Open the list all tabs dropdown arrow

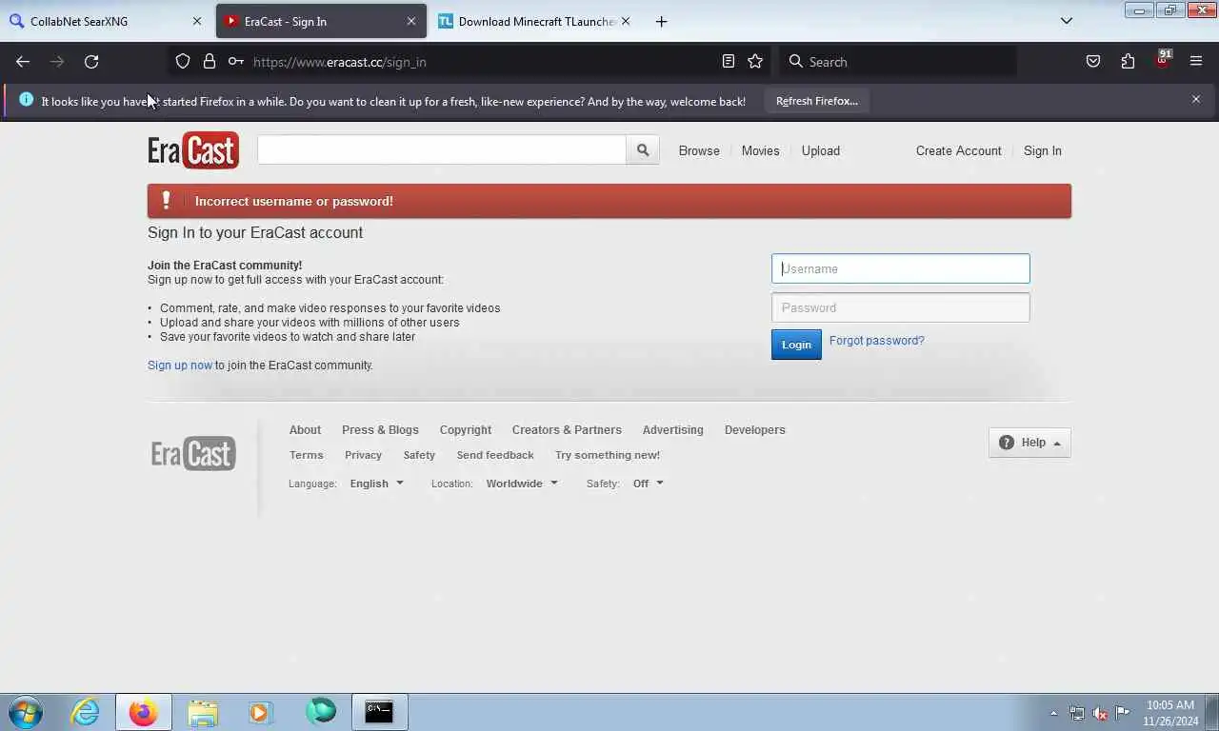click(1067, 21)
